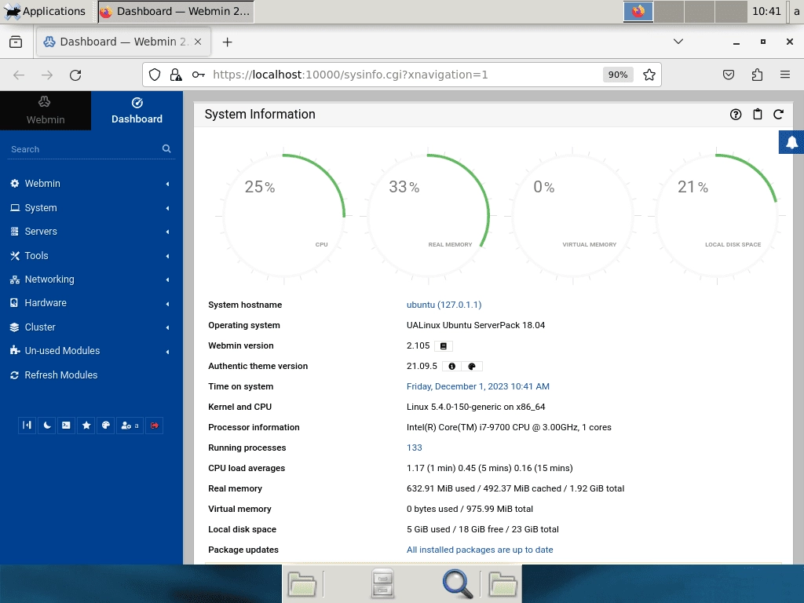Open the list all tabs dropdown
Screen dimensions: 804x603
click(x=678, y=42)
